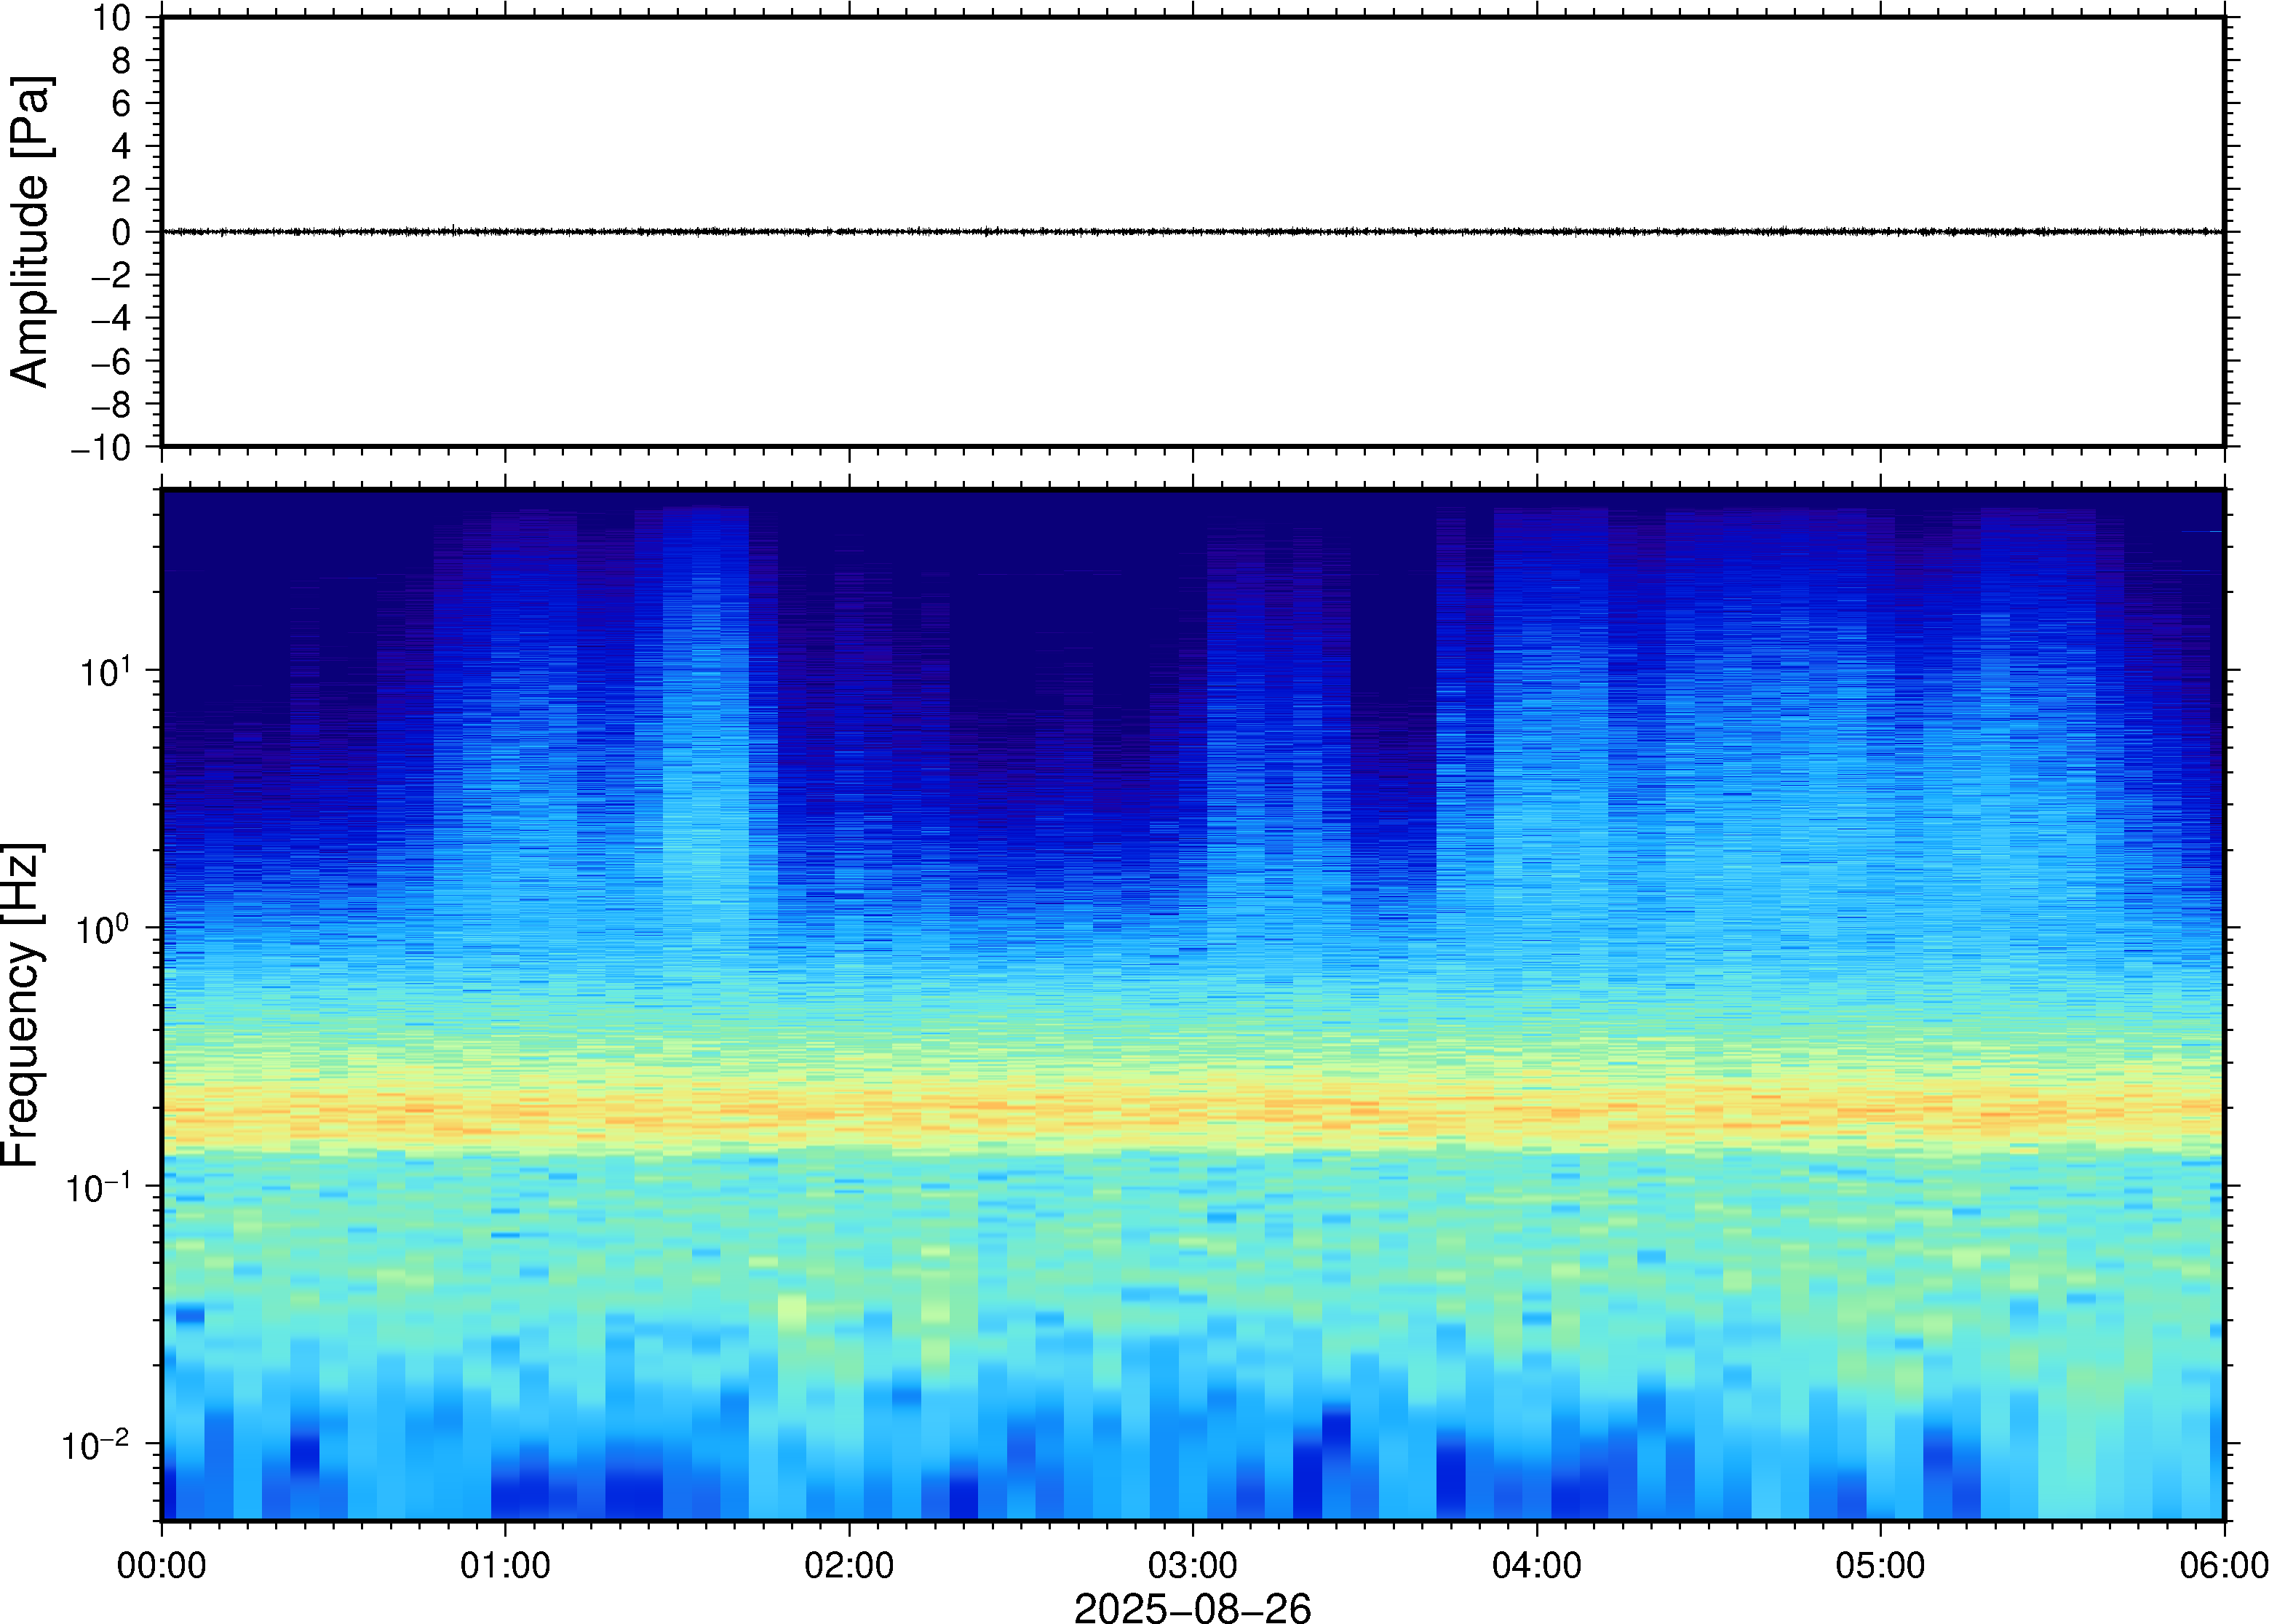Click the 02:00 time axis label
Screen dimensions: 2269x1624
point(849,1565)
